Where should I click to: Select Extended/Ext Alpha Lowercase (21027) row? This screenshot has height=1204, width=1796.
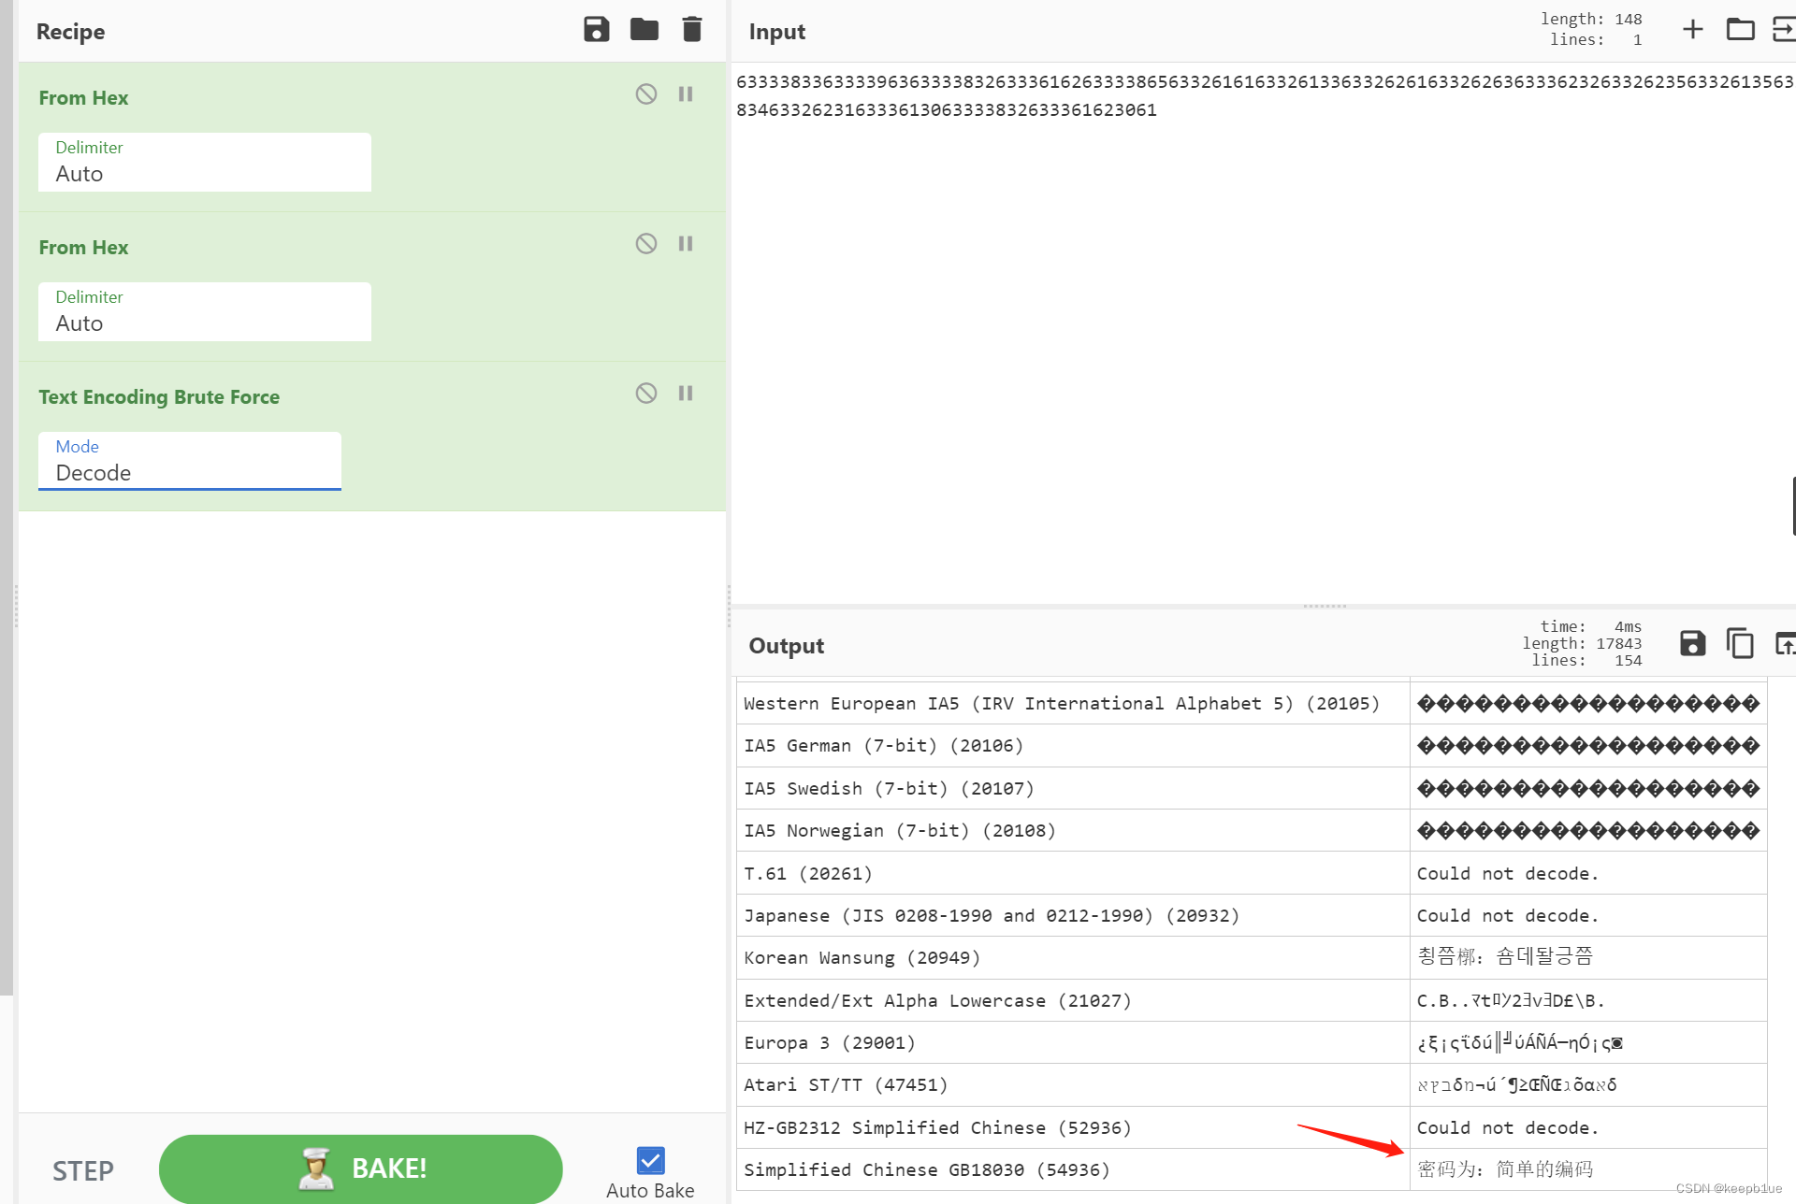pyautogui.click(x=1252, y=1000)
